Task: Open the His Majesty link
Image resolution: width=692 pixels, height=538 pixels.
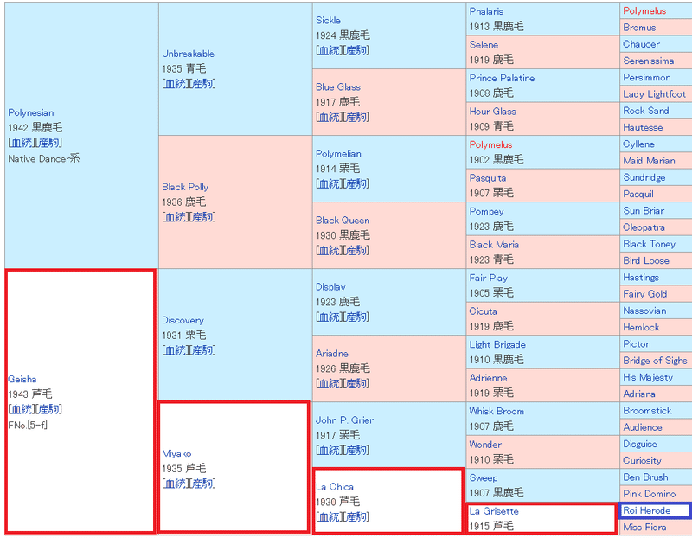Action: pyautogui.click(x=648, y=377)
